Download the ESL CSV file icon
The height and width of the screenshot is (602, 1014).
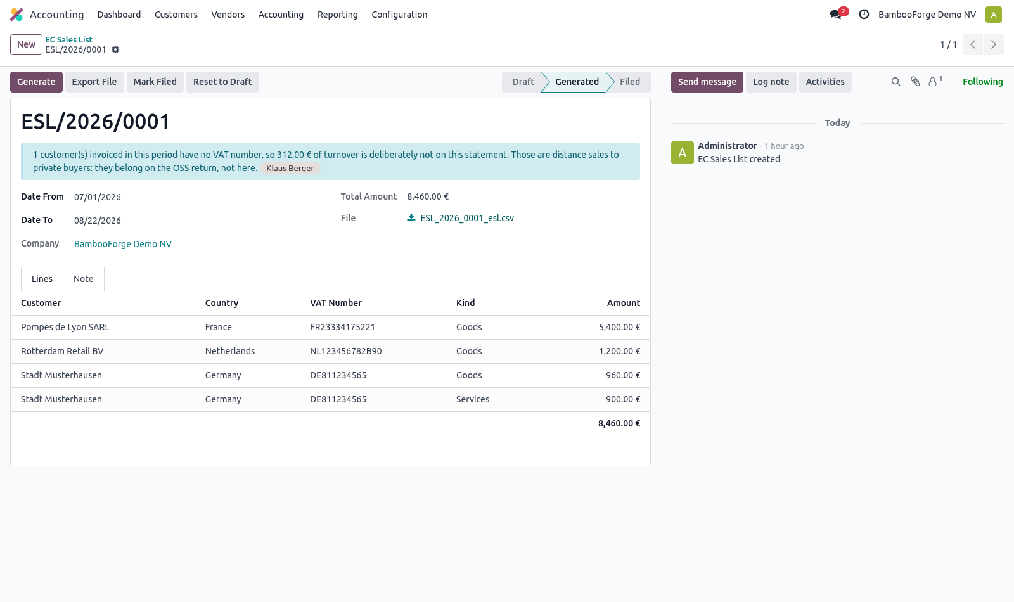pyautogui.click(x=411, y=218)
